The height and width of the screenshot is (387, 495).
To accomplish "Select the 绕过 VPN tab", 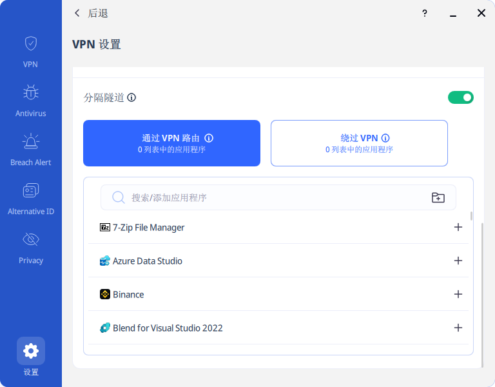I will click(x=359, y=143).
